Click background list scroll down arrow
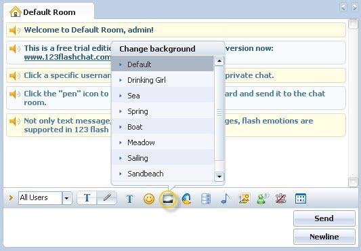Image resolution: width=361 pixels, height=251 pixels. point(219,176)
